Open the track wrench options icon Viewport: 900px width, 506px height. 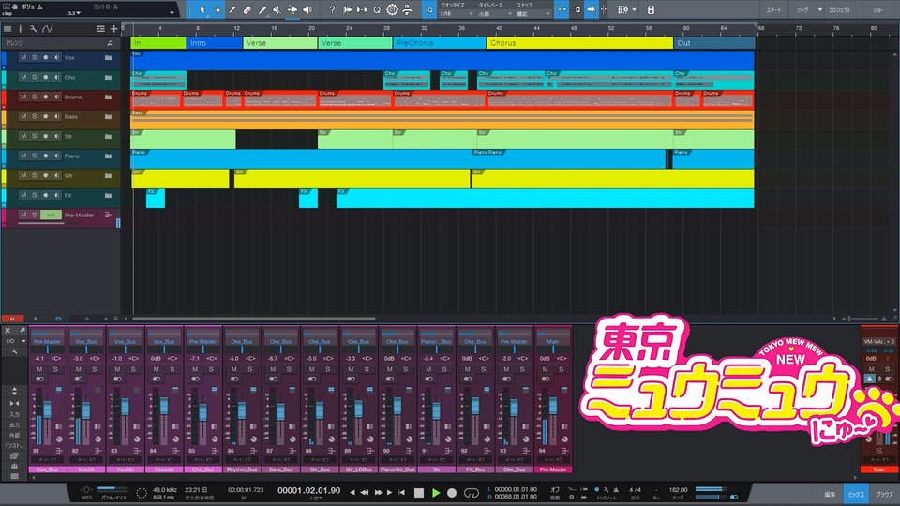(34, 29)
